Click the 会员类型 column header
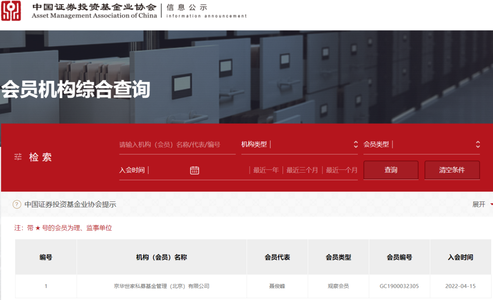 338,257
